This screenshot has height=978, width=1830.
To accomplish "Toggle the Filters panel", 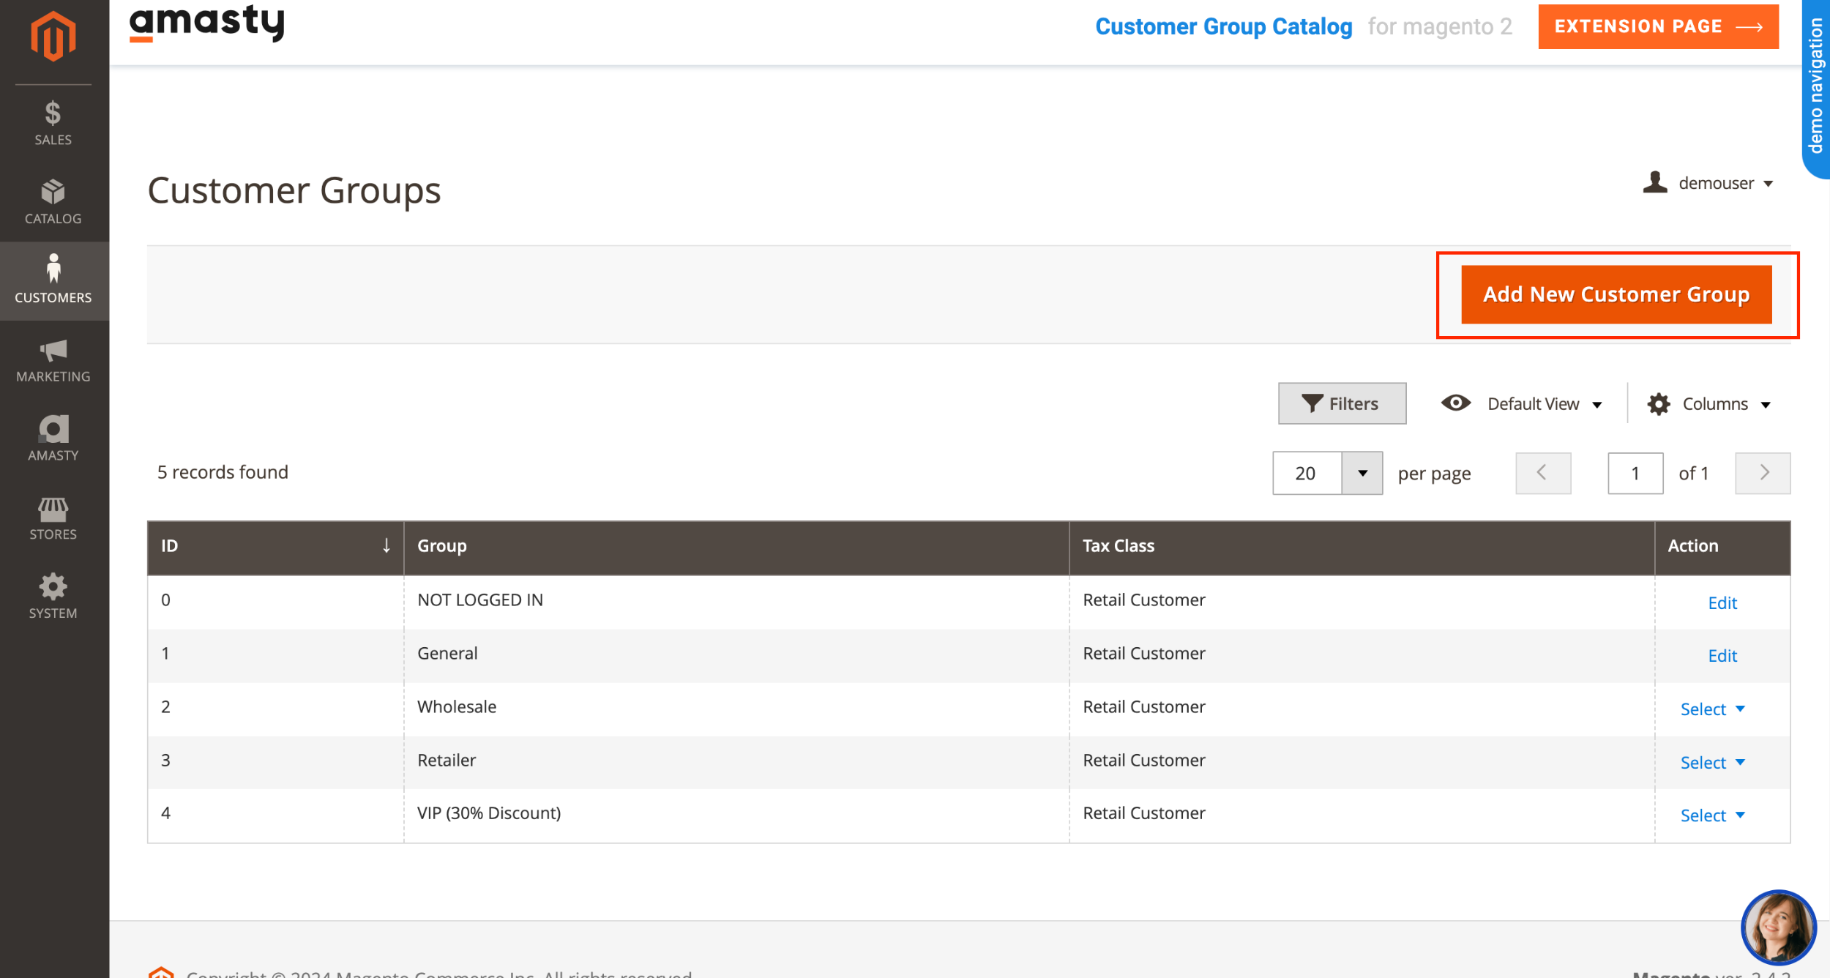I will [x=1342, y=403].
